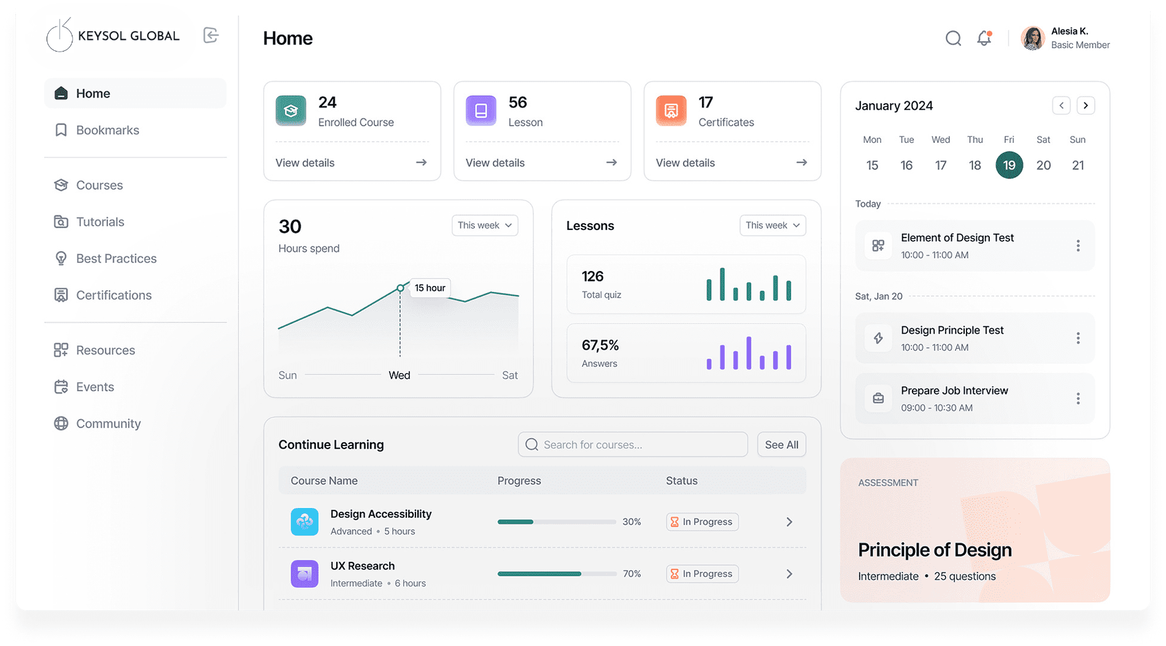
Task: Open the search magnifier in header
Action: click(953, 39)
